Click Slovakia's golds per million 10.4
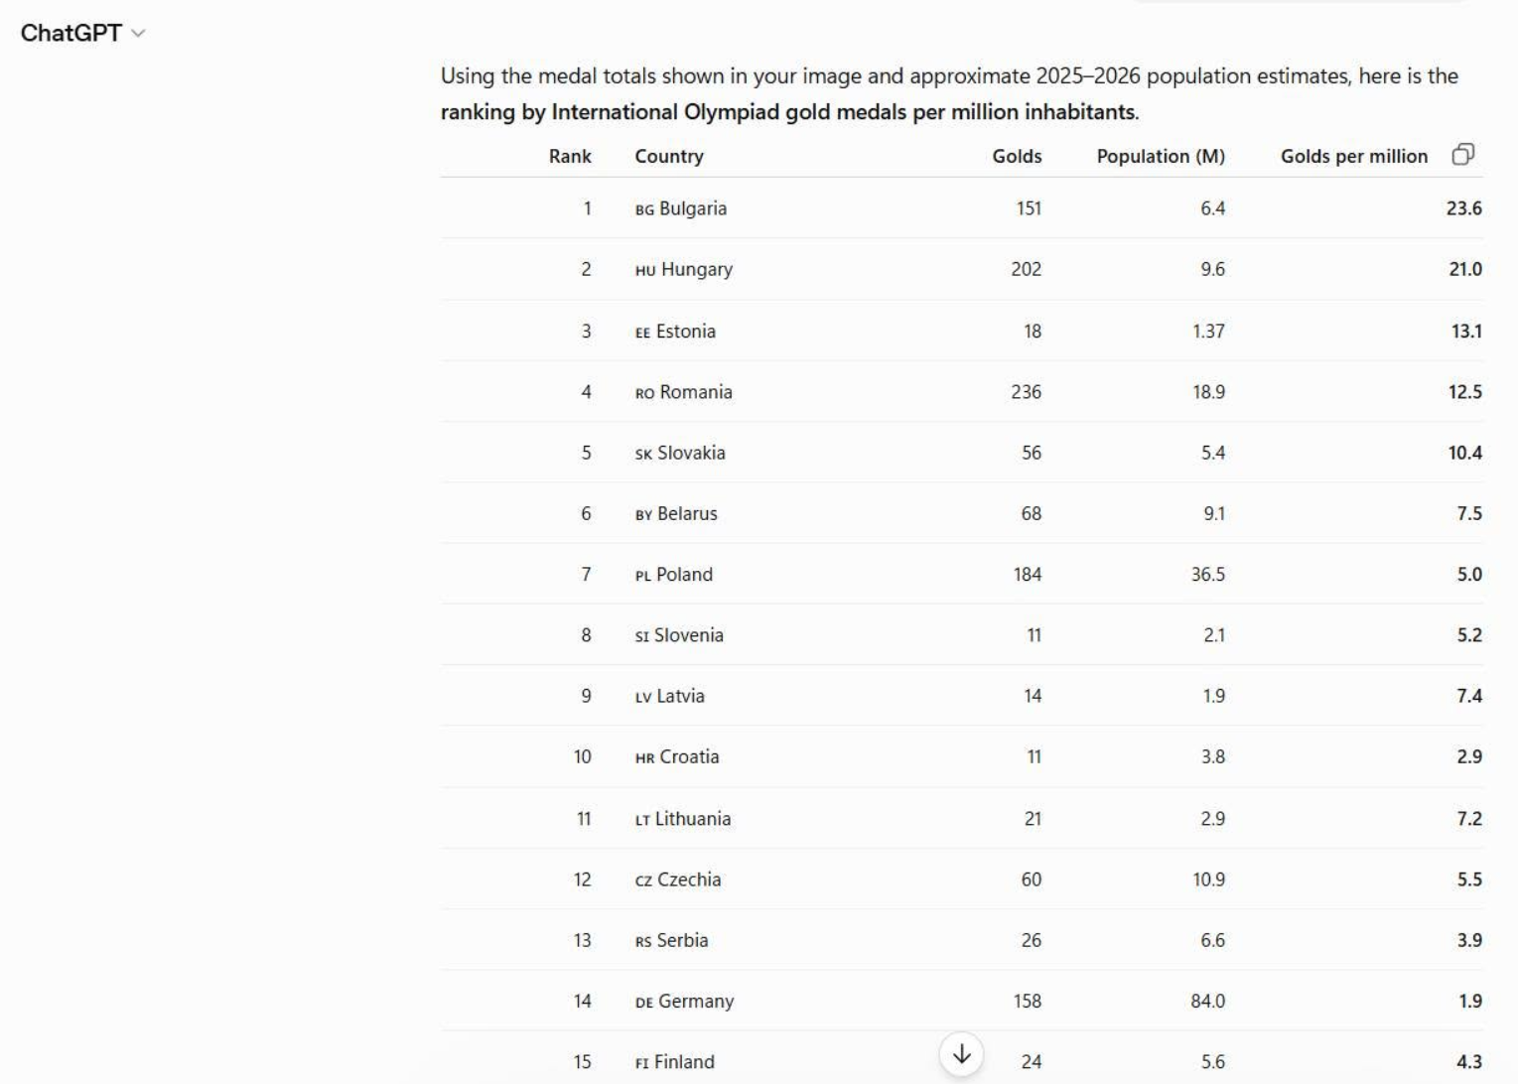The image size is (1518, 1084). (x=1465, y=453)
